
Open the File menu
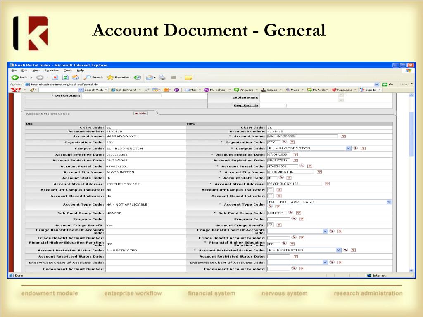(14, 70)
